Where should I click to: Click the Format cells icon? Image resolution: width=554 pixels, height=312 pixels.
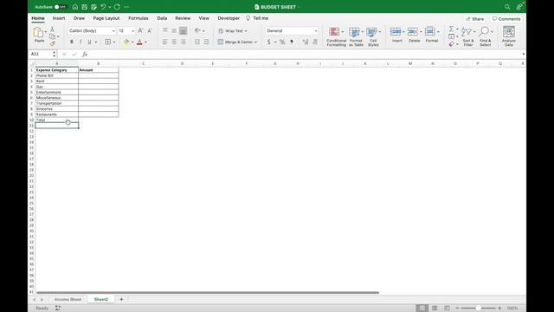[430, 32]
